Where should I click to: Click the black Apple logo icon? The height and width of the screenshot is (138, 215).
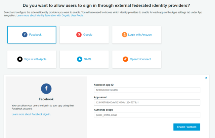tap(20, 59)
